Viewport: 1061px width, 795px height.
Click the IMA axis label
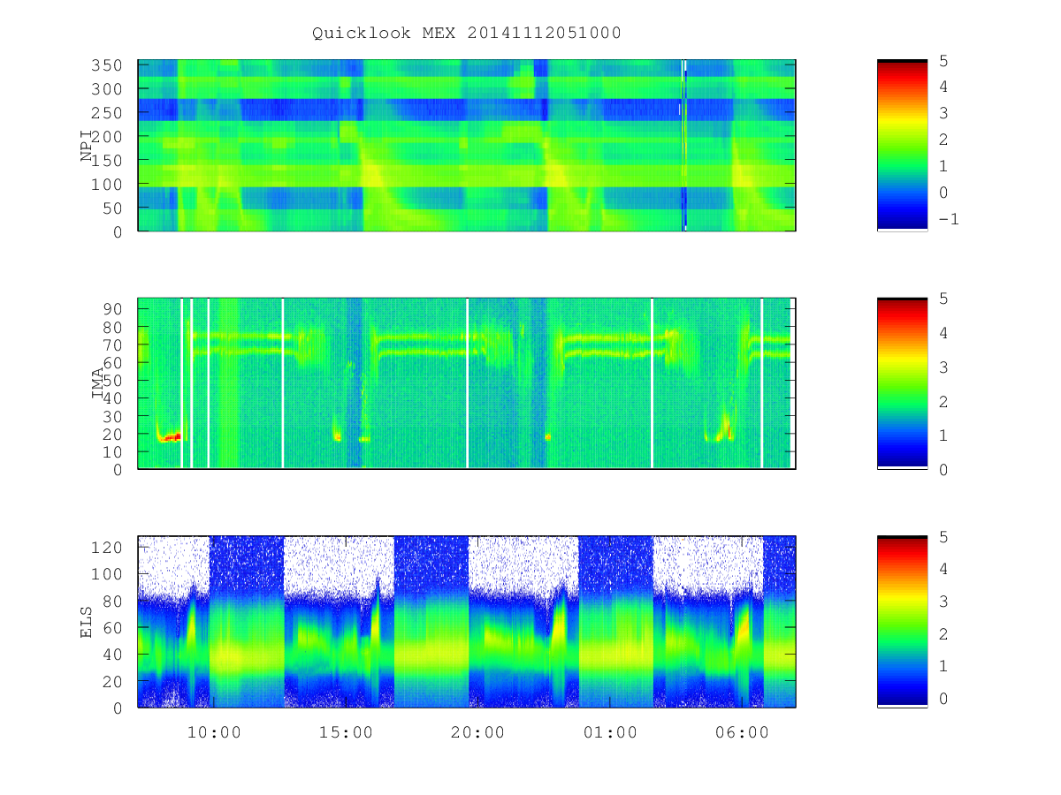(x=98, y=382)
